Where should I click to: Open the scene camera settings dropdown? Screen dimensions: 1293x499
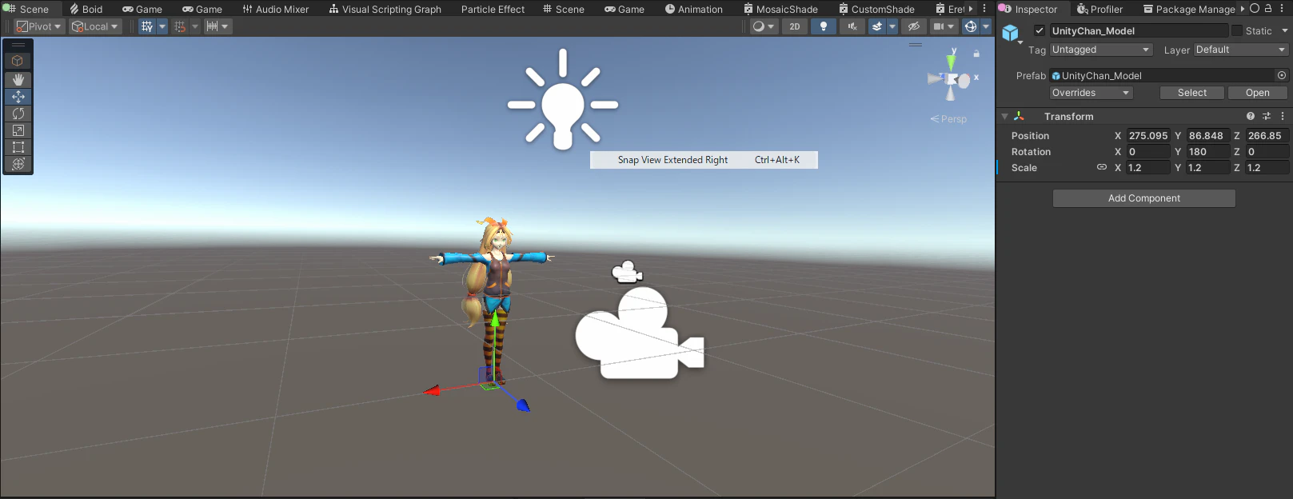[944, 26]
